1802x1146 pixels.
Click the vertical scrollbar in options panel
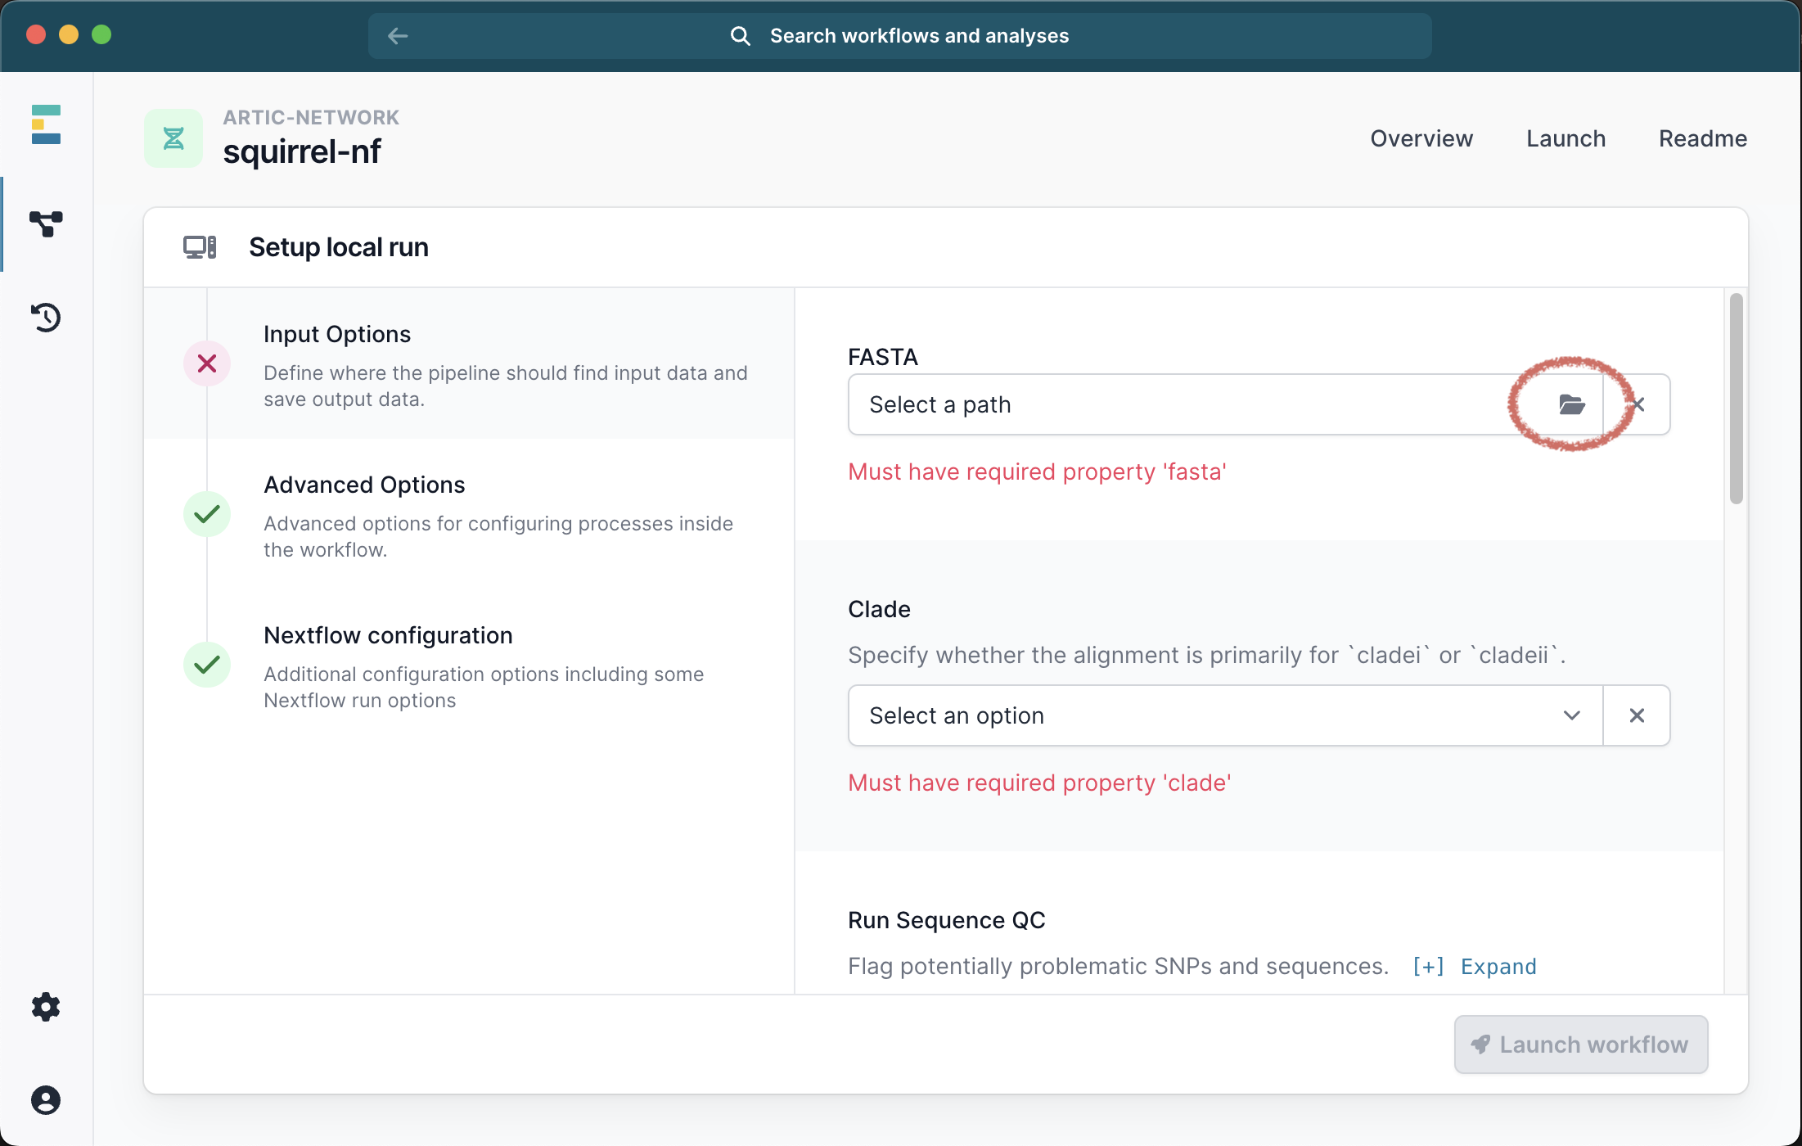[x=1736, y=399]
